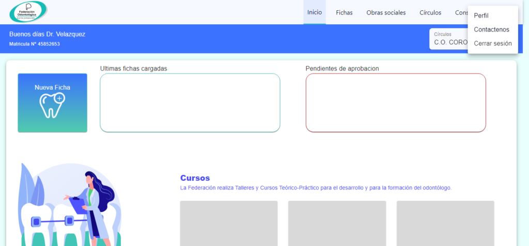This screenshot has width=529, height=246.
Task: Click the Buenos días Dr. Velazquez greeting
Action: click(x=47, y=34)
